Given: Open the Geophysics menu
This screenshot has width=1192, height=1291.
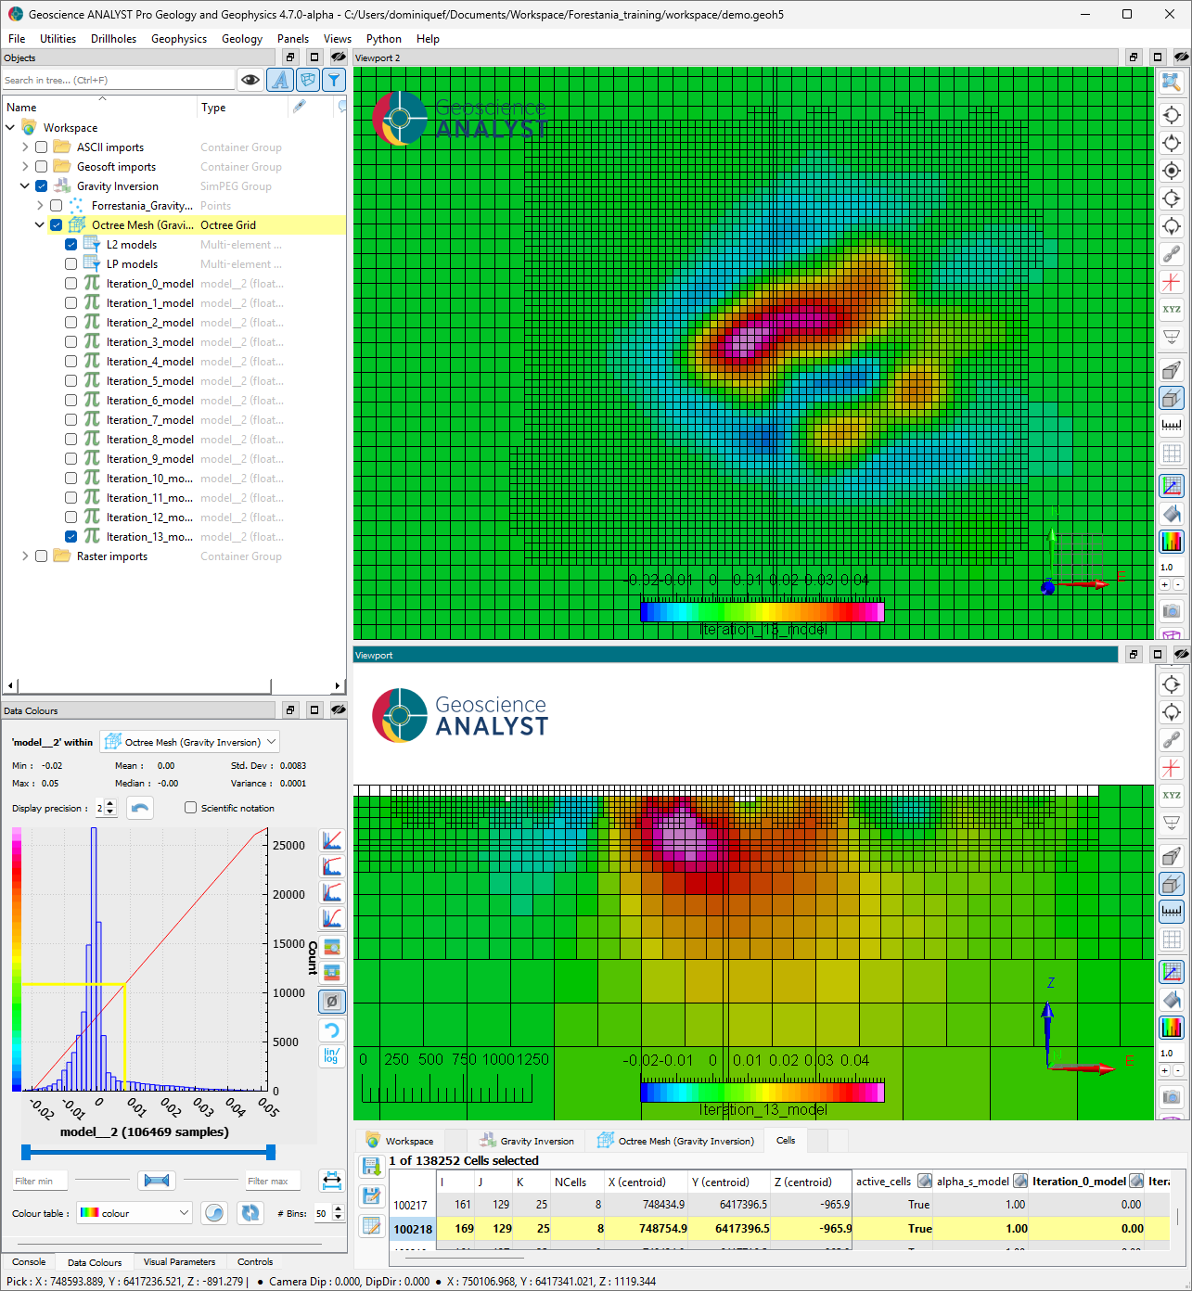Looking at the screenshot, I should (178, 39).
